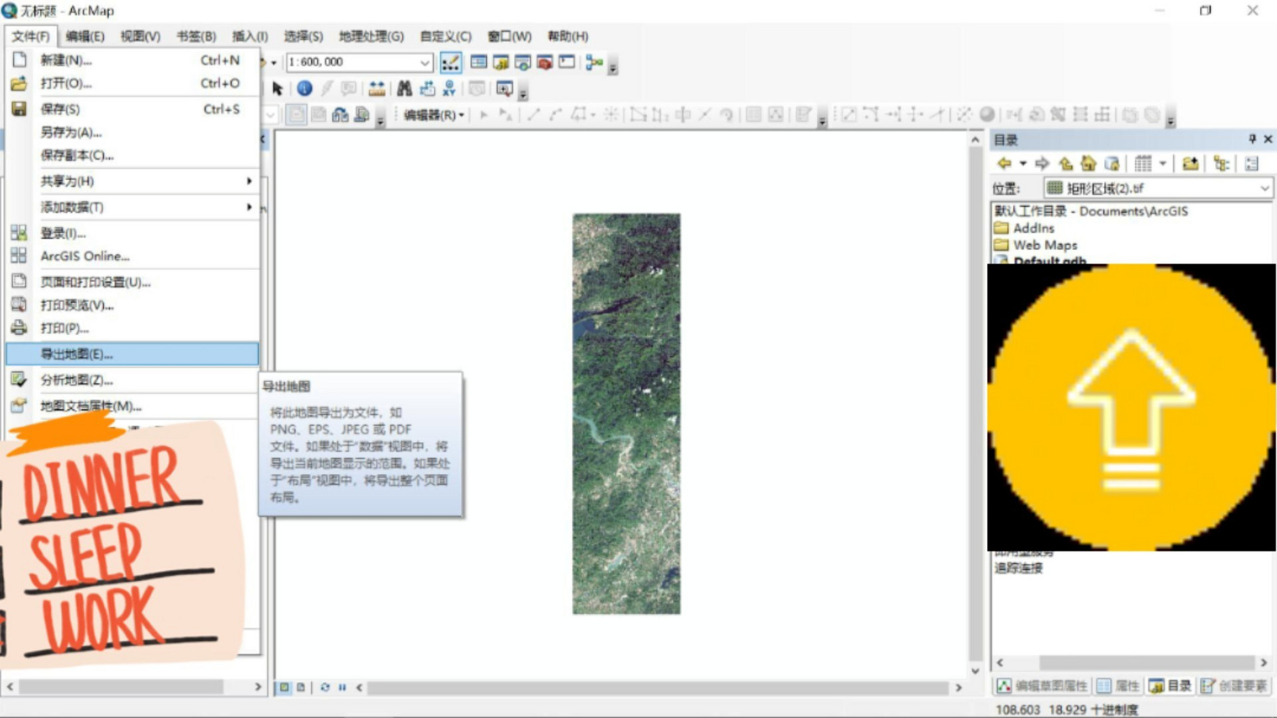
Task: Open ArcToolbox via the red toolbox icon
Action: 543,62
